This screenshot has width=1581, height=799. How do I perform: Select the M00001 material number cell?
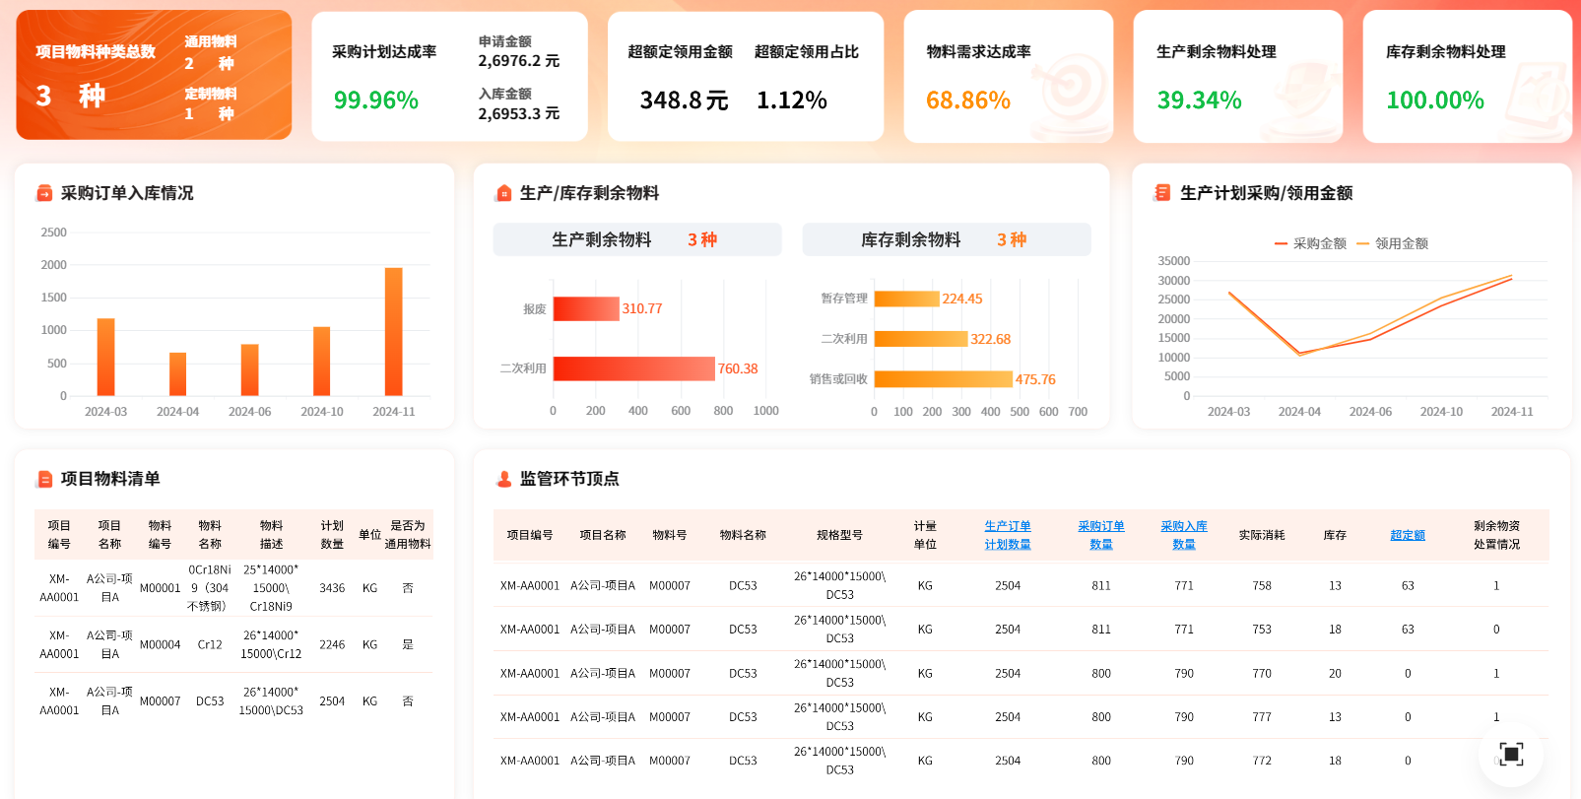point(161,588)
